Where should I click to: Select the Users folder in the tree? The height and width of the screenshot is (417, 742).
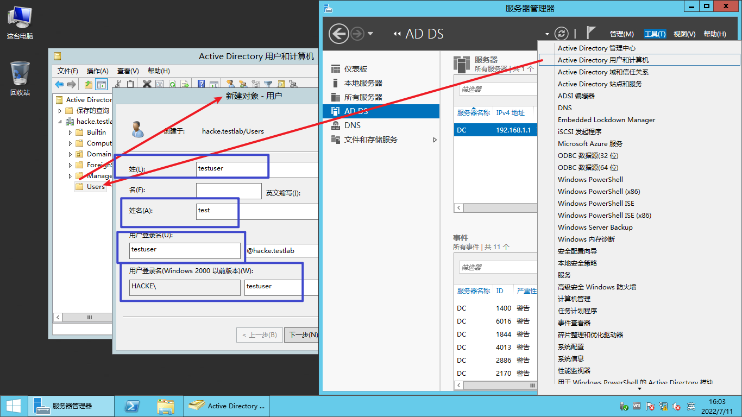click(96, 187)
